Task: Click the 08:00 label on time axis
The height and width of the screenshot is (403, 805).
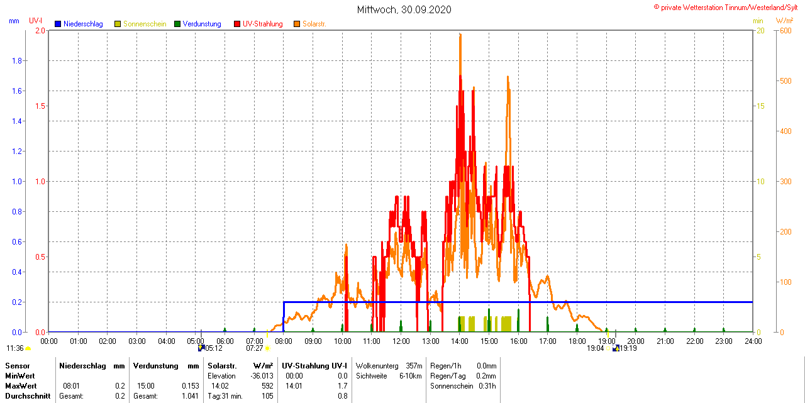Action: (284, 341)
